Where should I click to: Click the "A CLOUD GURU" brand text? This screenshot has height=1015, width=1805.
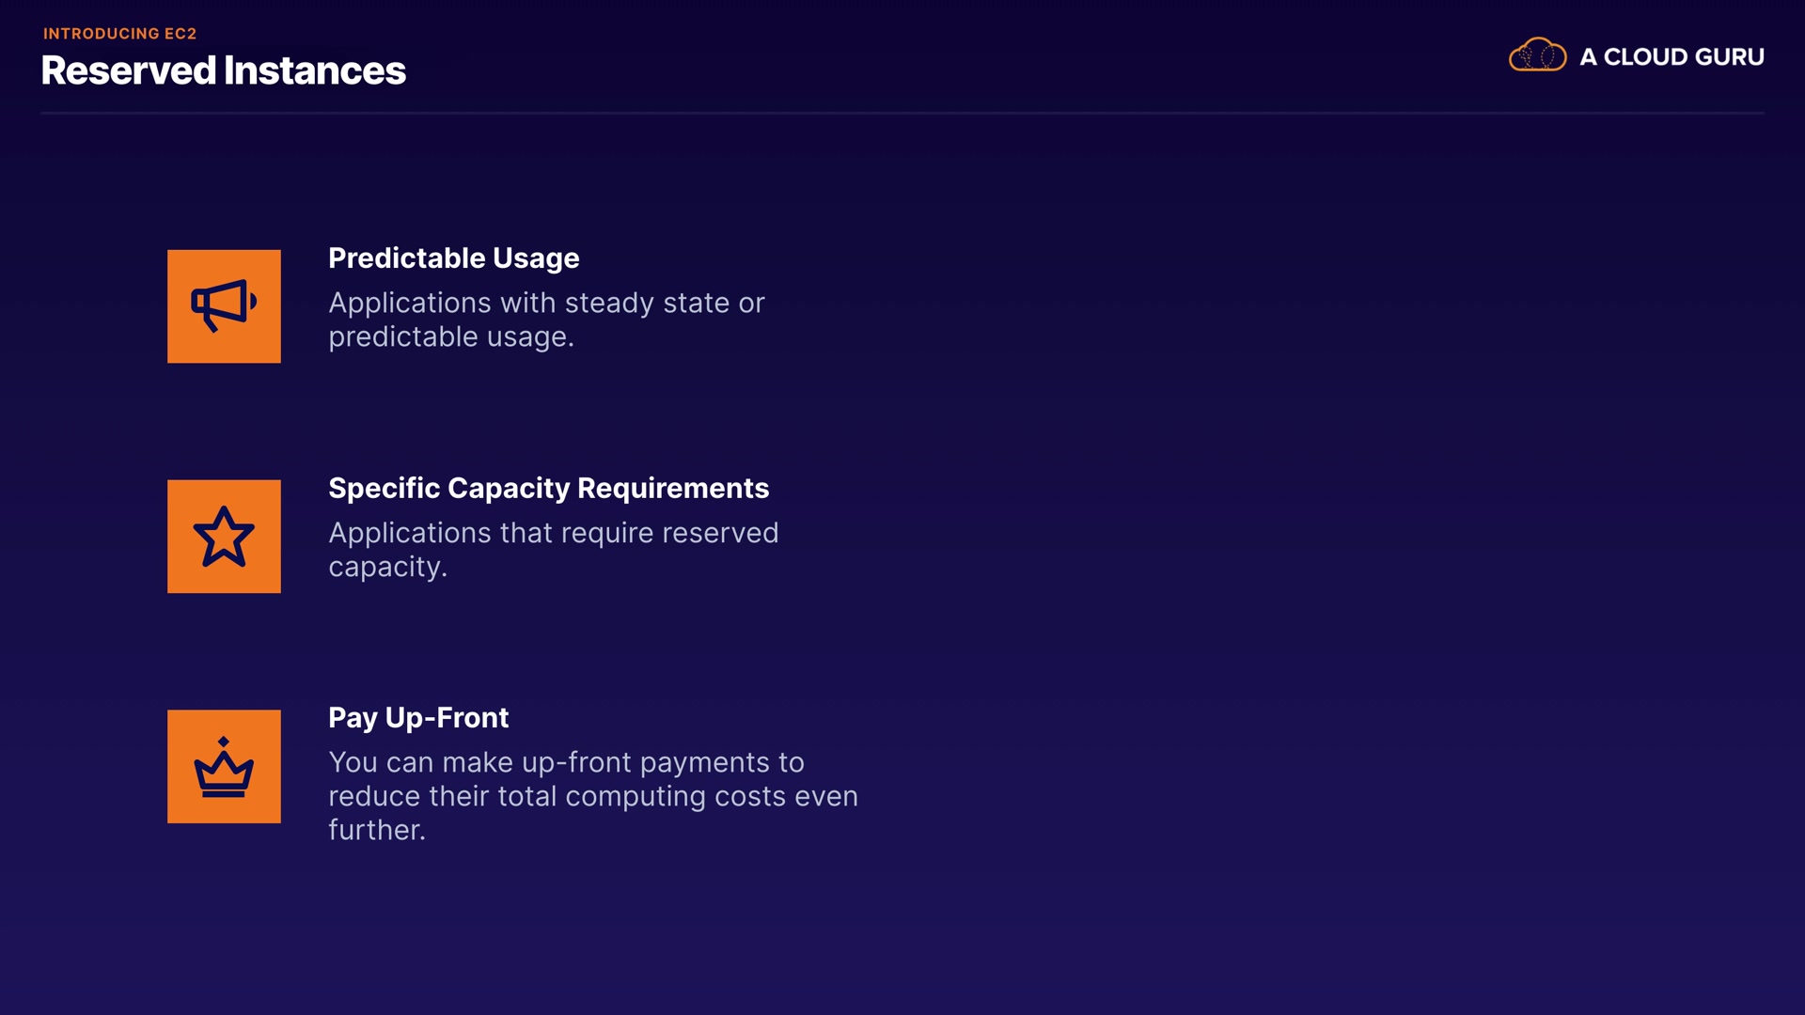click(1672, 57)
